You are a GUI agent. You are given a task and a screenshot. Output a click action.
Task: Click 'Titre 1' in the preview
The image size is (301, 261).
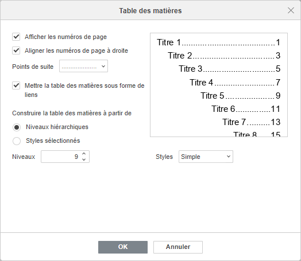tap(169, 42)
